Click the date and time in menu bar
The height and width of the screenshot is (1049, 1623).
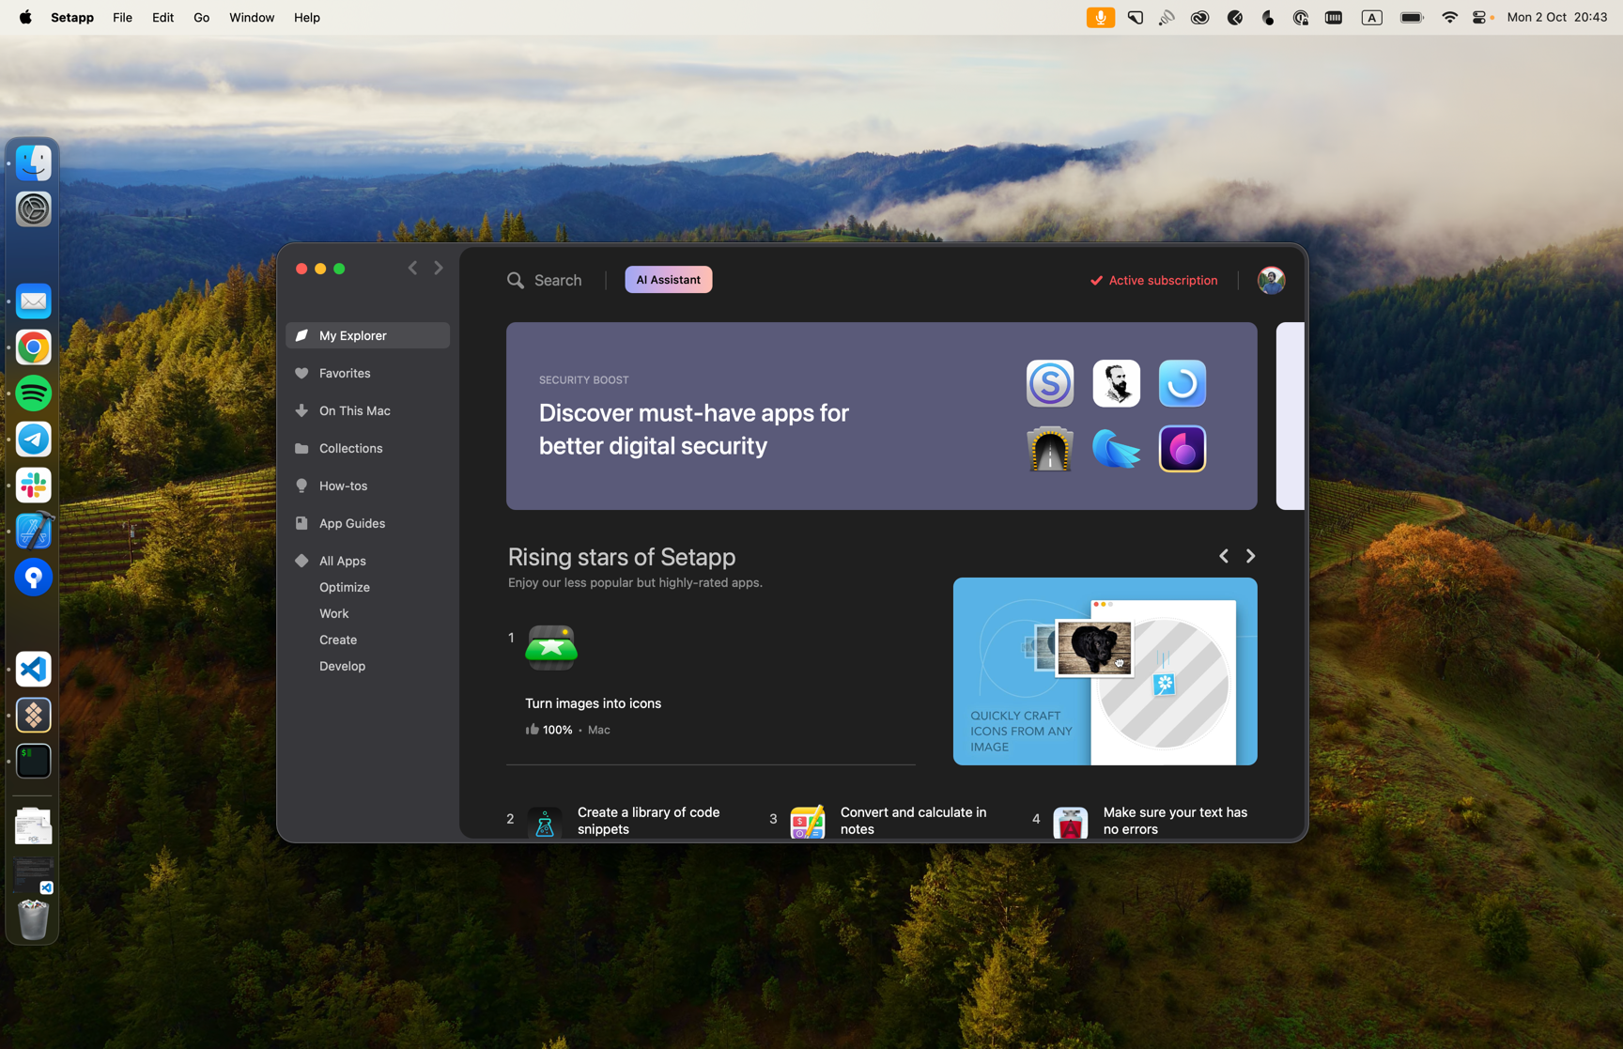coord(1556,17)
